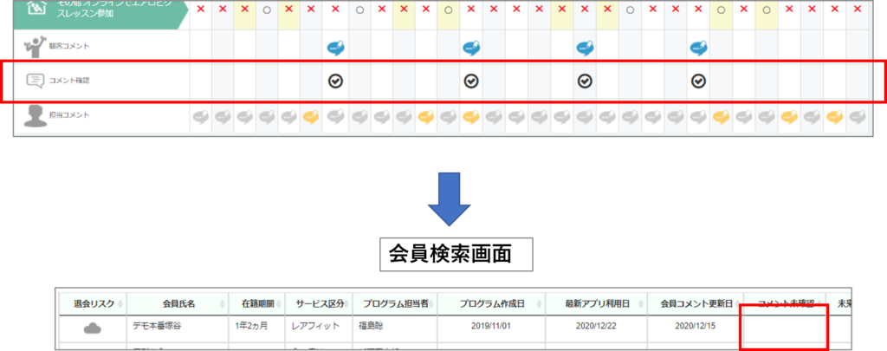887x351 pixels.
Task: Click the large blue down arrow
Action: (x=448, y=200)
